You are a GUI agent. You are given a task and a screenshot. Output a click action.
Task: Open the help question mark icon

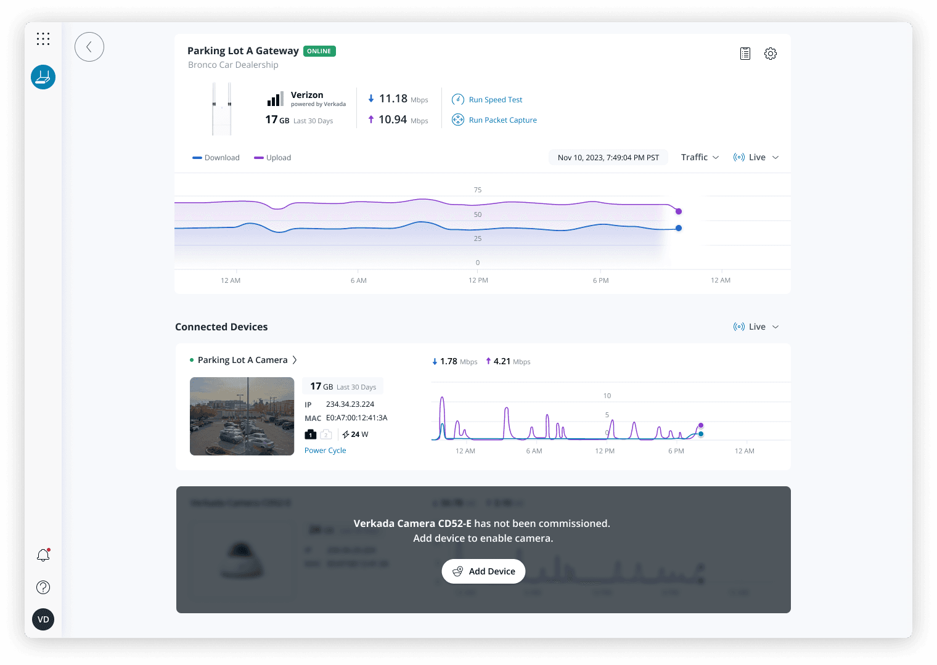[x=43, y=587]
